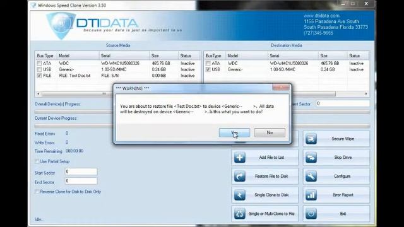The image size is (404, 227).
Task: Sort destination list by Serial header
Action: [293, 56]
